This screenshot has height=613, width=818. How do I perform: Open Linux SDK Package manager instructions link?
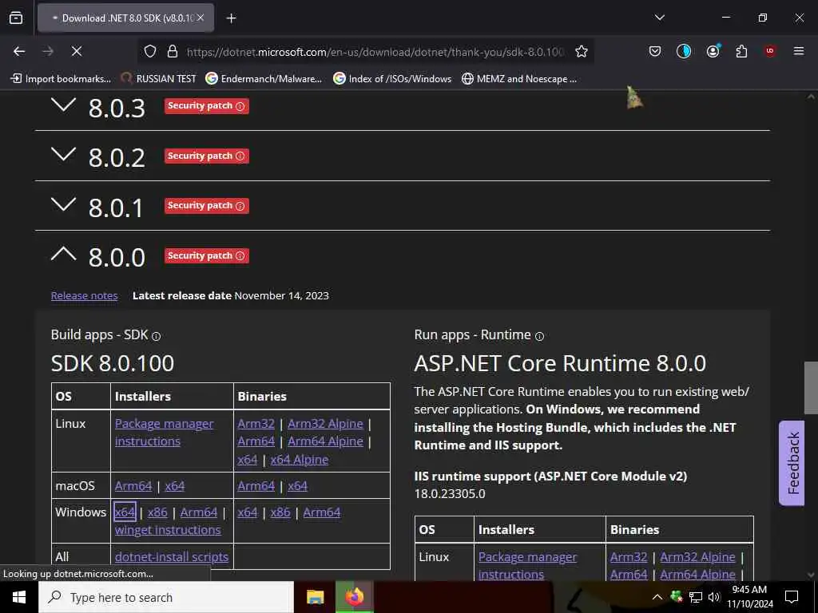coord(165,433)
